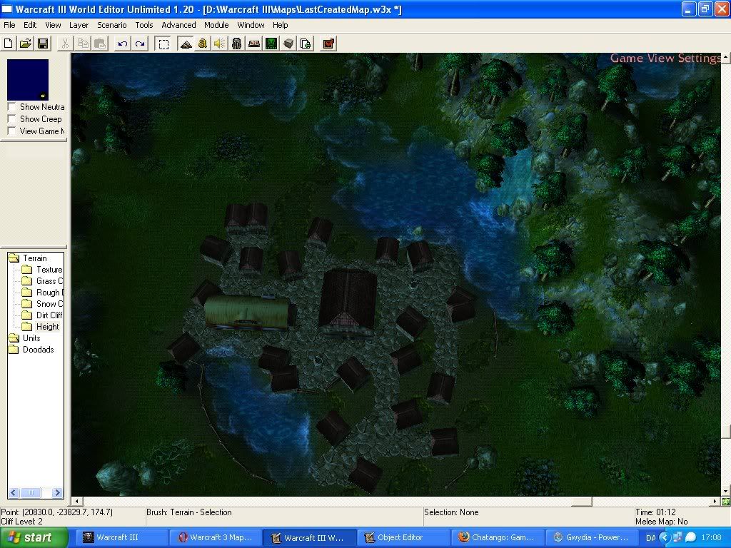Click the tree panel scrollbar thumb
731x548 pixels.
tap(30, 492)
